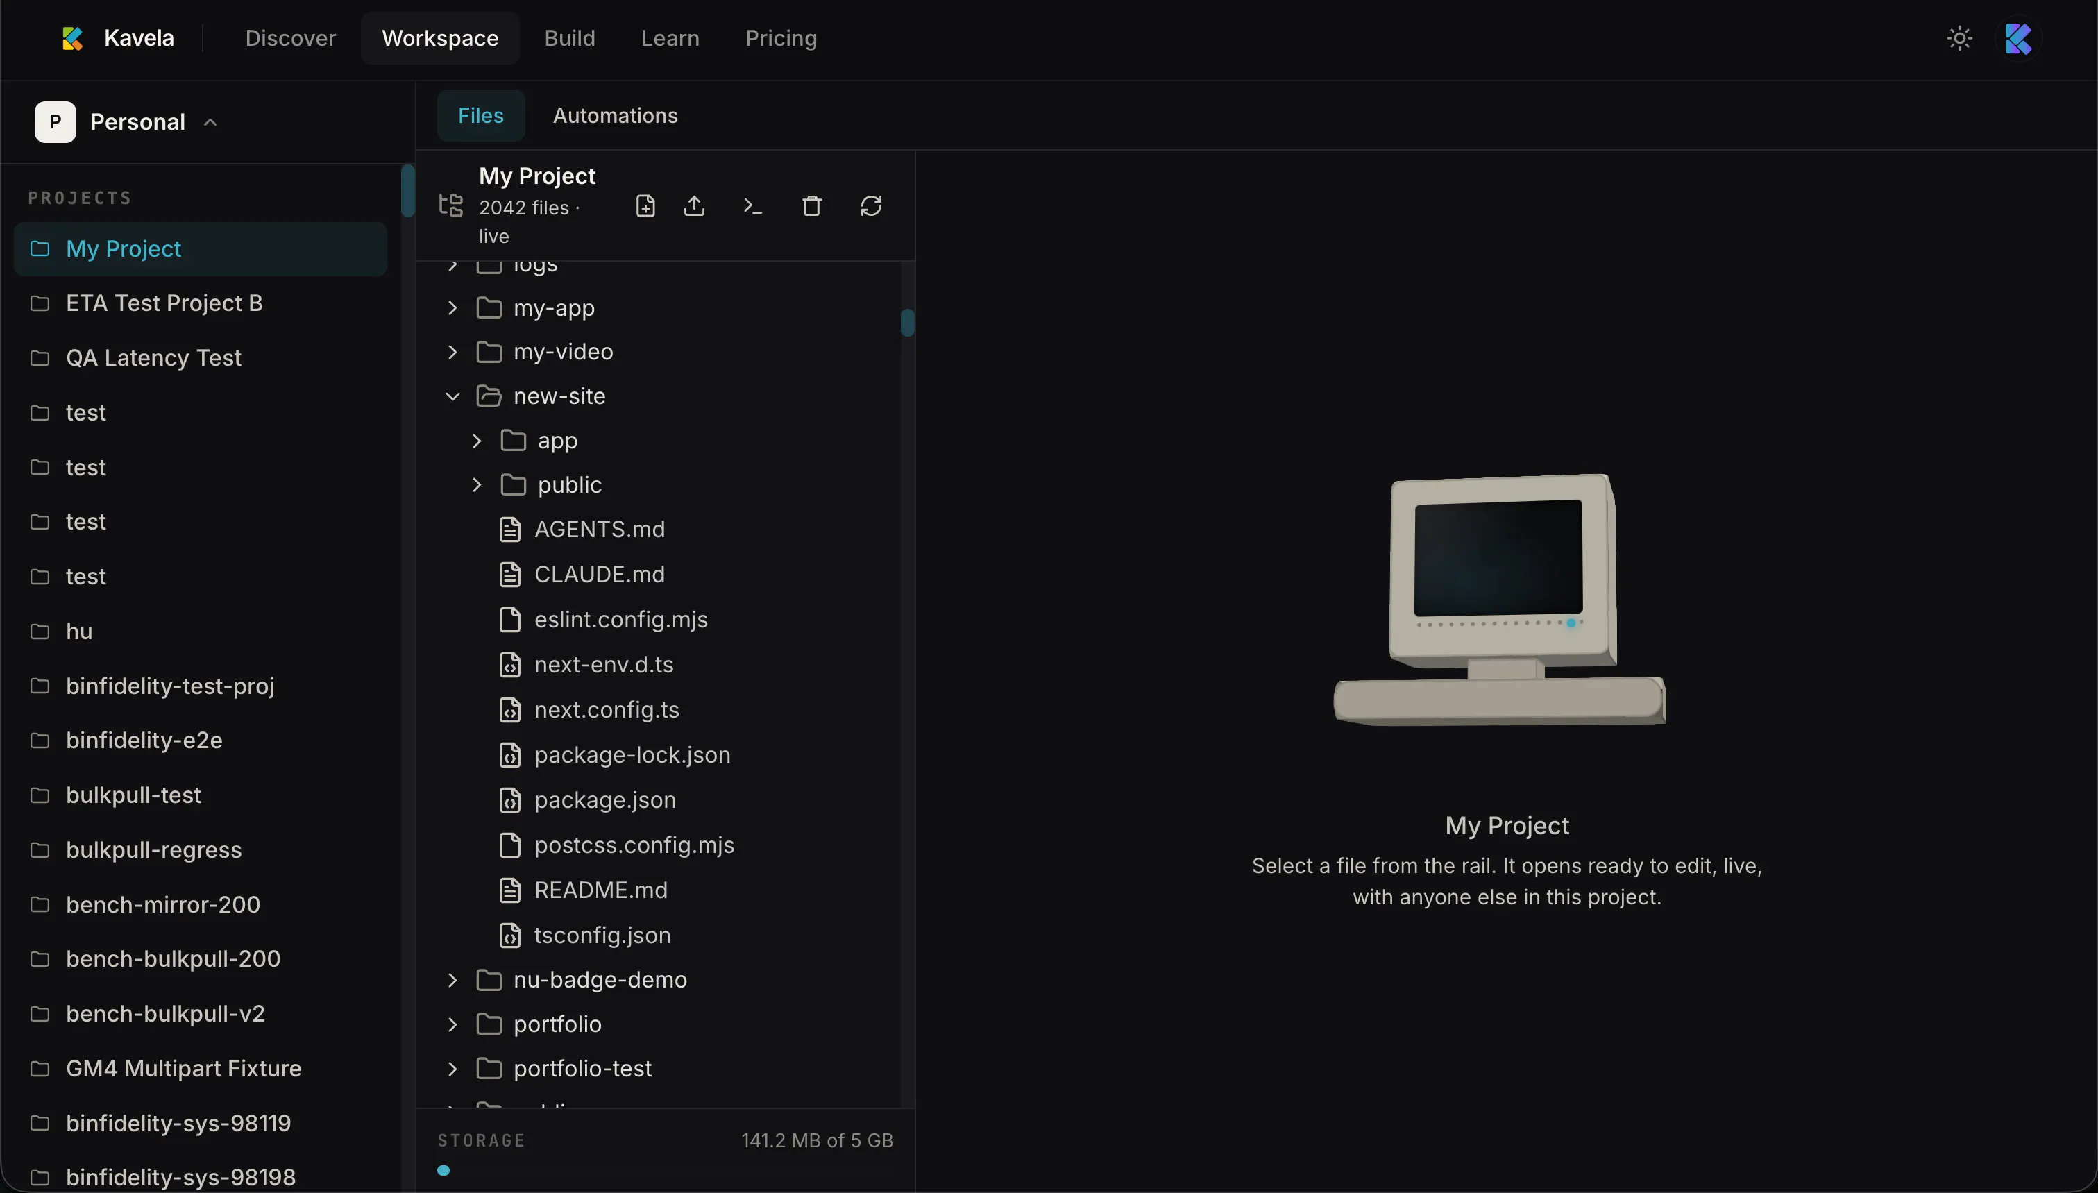Click the README.md file icon
The height and width of the screenshot is (1193, 2098).
tap(509, 890)
